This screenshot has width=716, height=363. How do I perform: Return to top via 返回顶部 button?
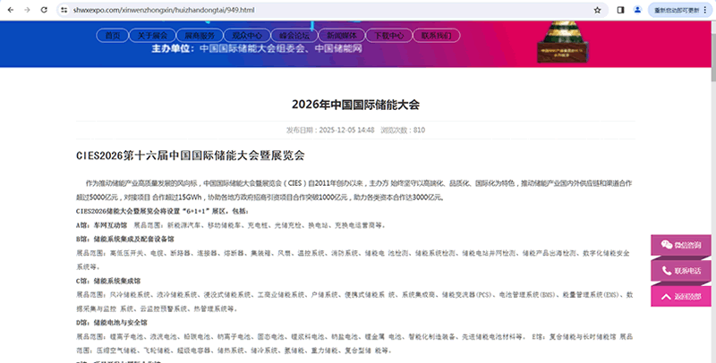pyautogui.click(x=682, y=296)
